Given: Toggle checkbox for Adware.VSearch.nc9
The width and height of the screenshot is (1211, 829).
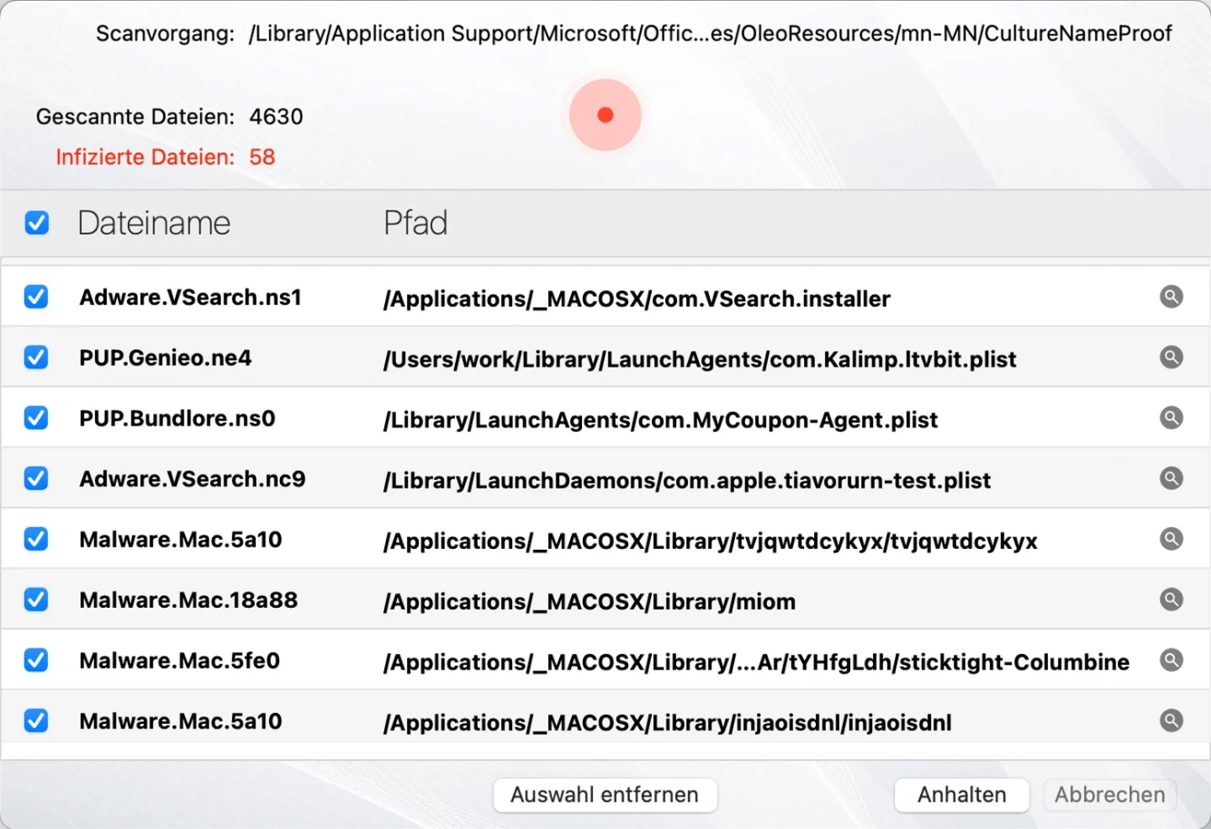Looking at the screenshot, I should coord(36,478).
